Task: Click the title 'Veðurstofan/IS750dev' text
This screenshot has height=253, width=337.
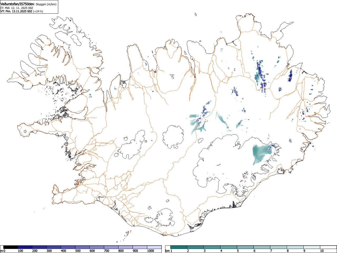Action: 17,4
